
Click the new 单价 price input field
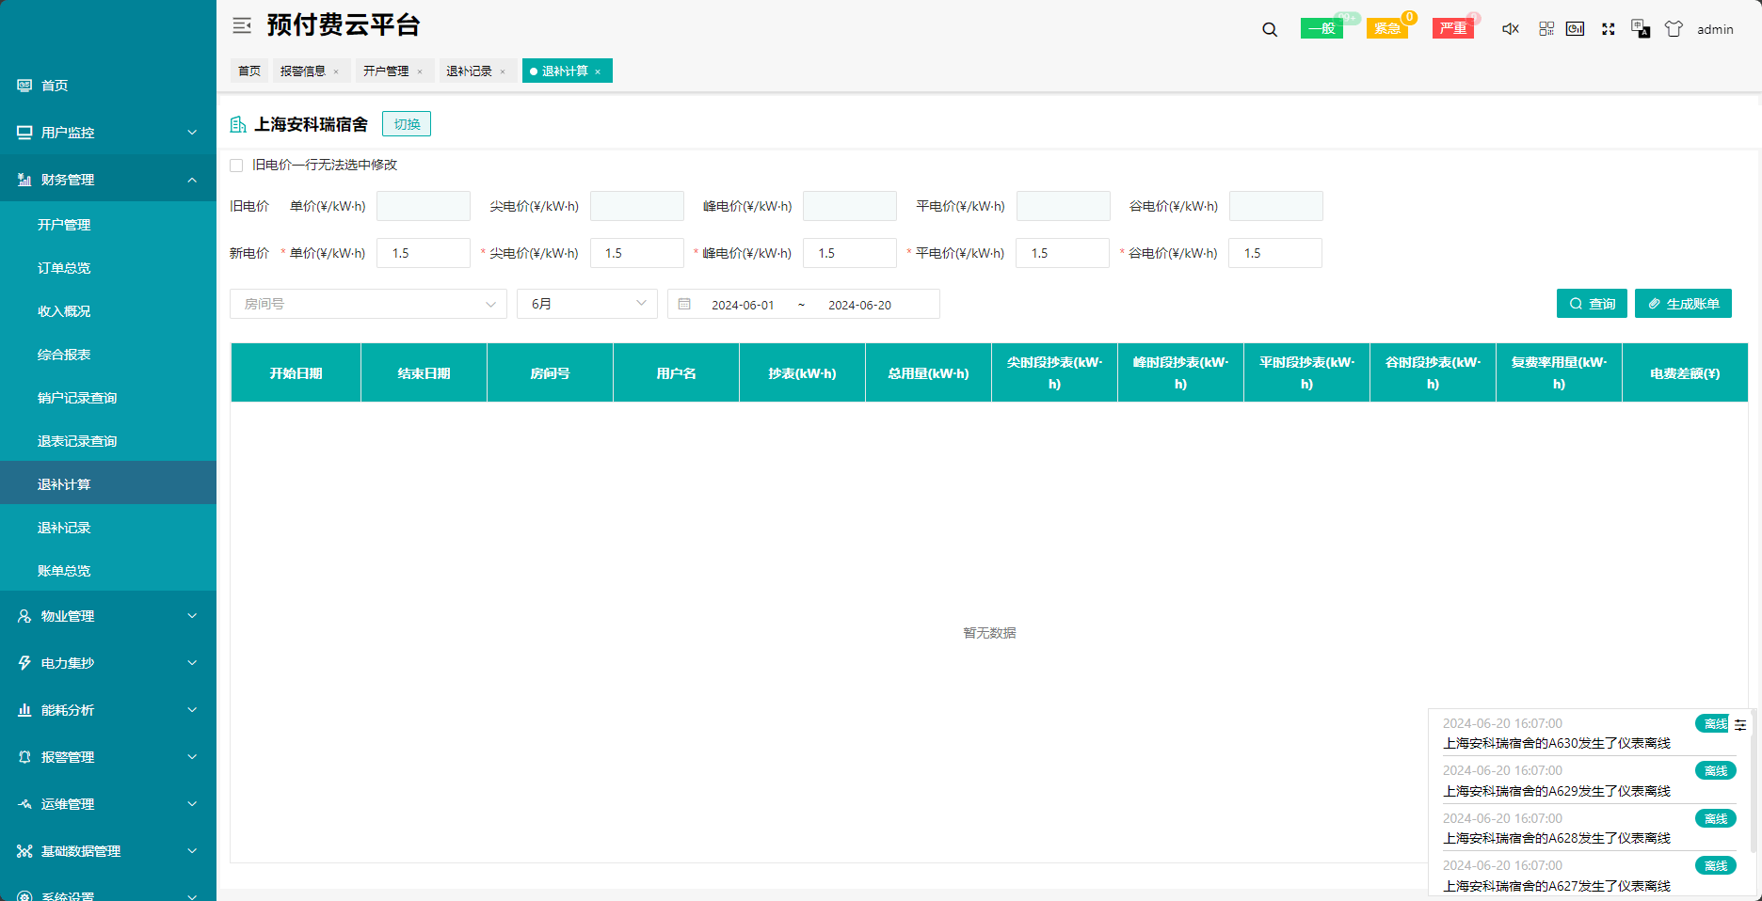[424, 253]
